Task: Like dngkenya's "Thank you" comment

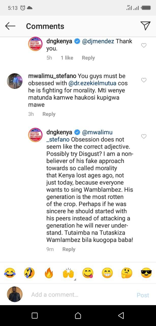Action: (144, 45)
